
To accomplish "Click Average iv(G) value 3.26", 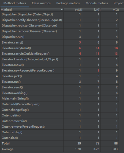I will click(x=96, y=149).
